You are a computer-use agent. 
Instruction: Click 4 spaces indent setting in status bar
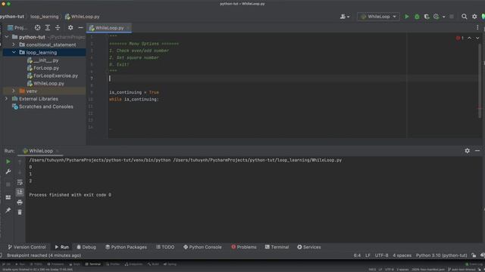click(402, 255)
